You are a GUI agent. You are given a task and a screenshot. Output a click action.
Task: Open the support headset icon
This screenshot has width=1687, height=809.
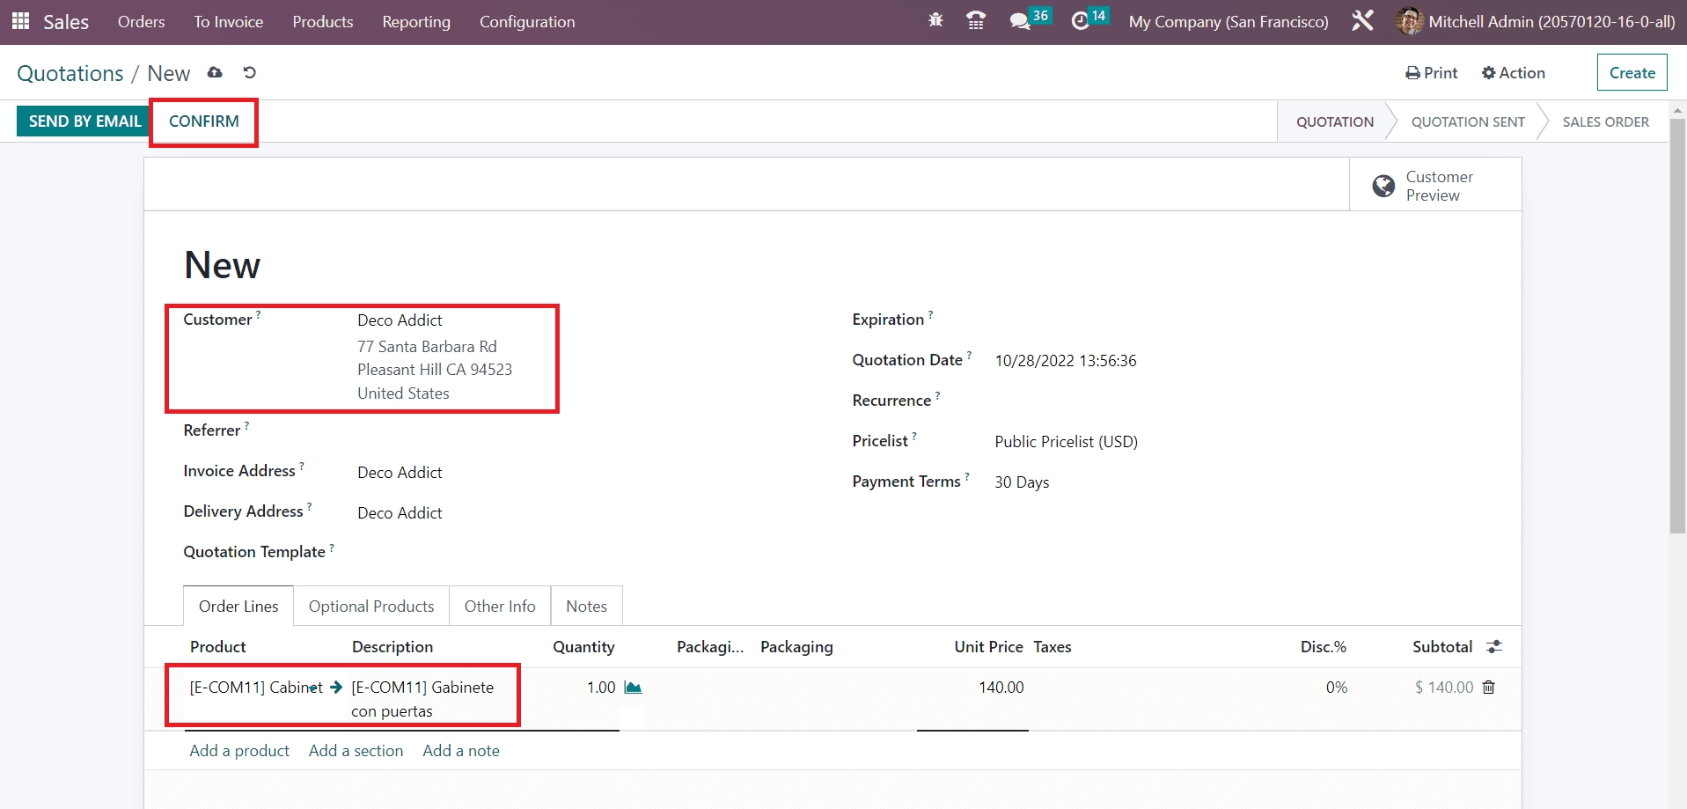click(x=976, y=21)
